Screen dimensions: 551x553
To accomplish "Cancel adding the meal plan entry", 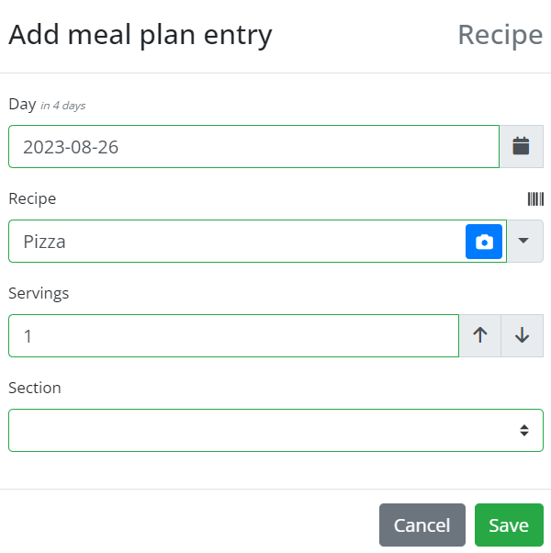I will 422,525.
